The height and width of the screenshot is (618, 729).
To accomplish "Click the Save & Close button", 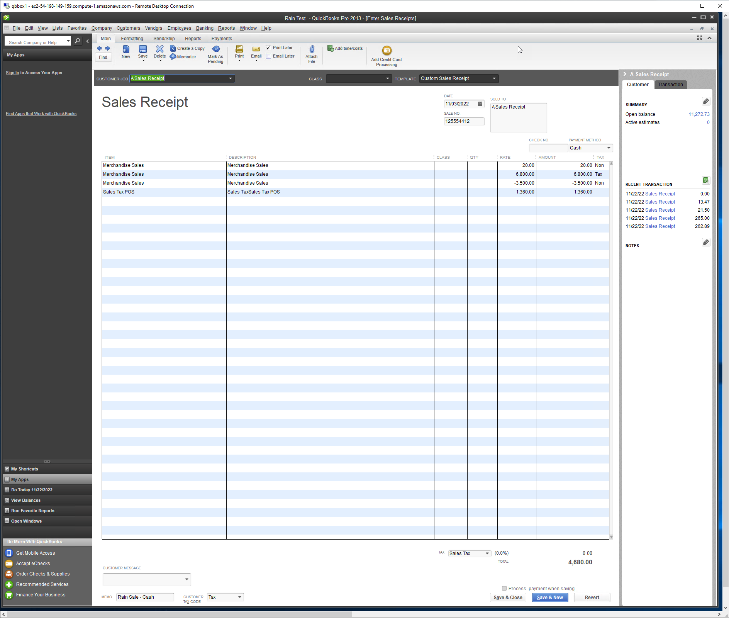I will tap(508, 598).
